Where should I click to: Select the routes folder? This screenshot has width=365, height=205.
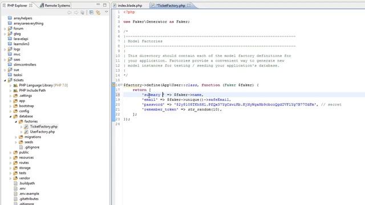24,162
